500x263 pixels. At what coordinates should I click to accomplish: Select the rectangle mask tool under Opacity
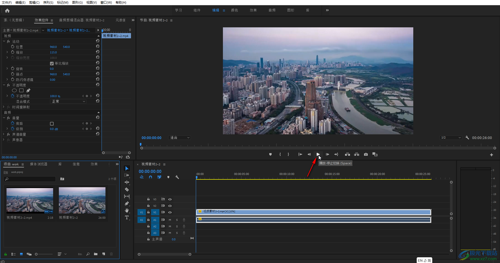coord(21,90)
